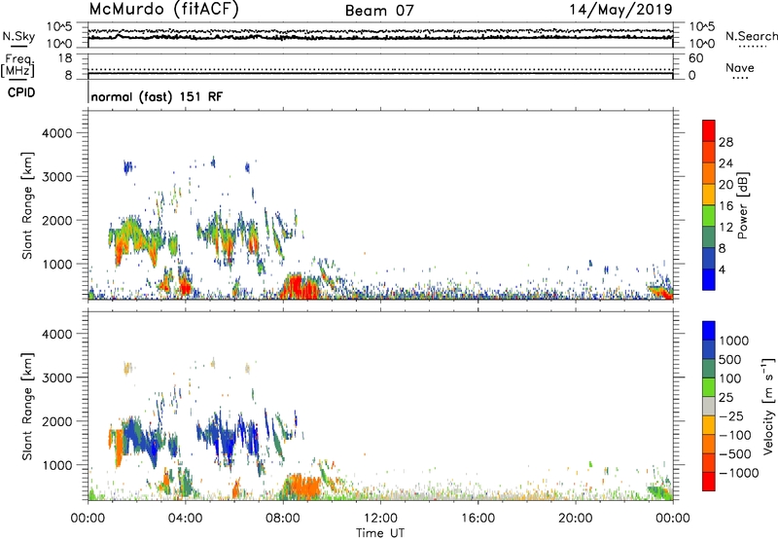
Task: Pick the gray near-zero Velocity colorbar segment
Action: pyautogui.click(x=709, y=407)
